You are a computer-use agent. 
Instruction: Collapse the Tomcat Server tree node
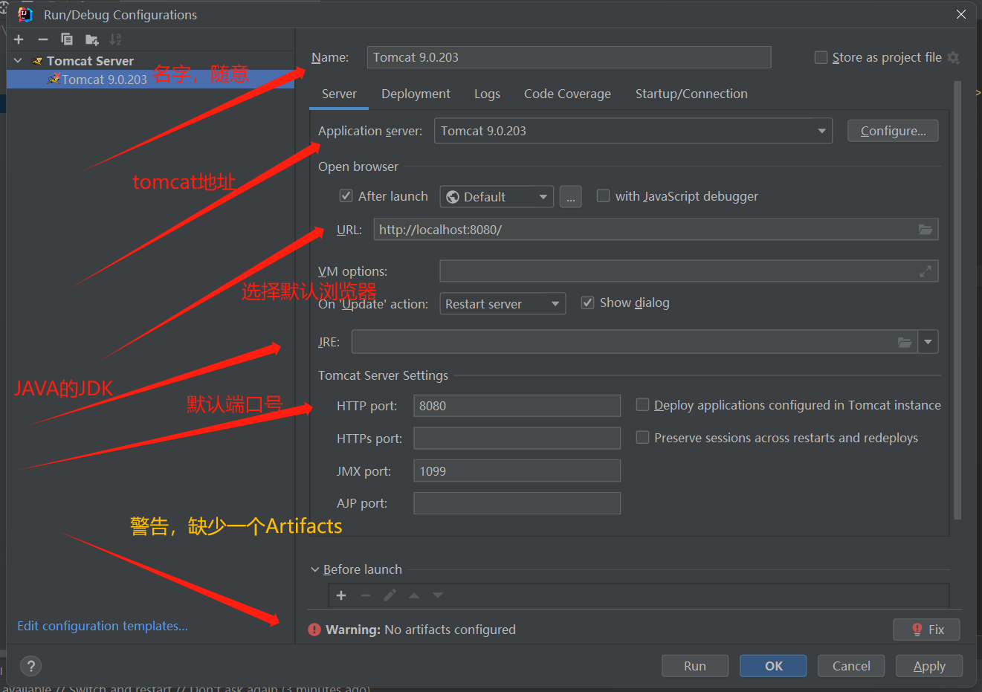(x=19, y=60)
